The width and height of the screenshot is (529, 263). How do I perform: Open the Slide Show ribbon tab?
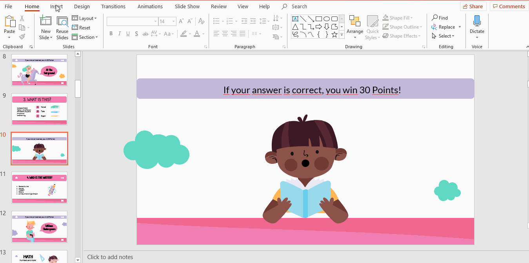coord(187,6)
